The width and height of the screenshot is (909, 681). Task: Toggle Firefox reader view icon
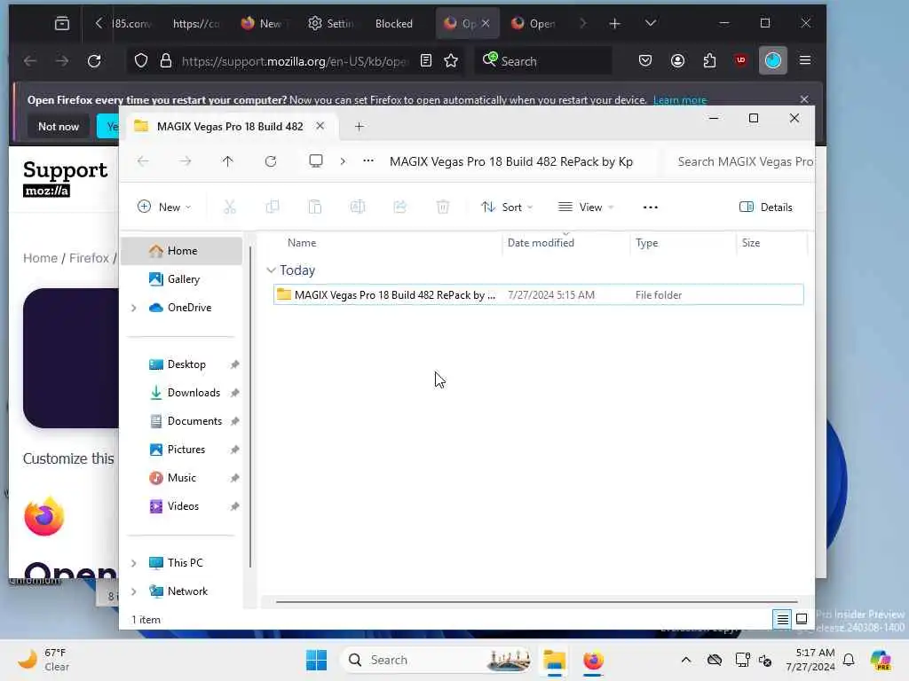(426, 61)
